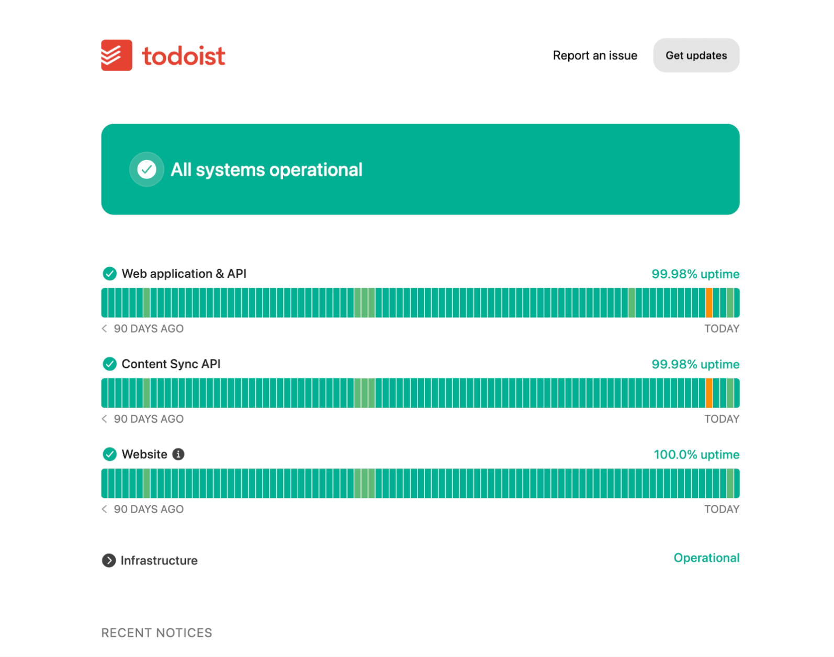
Task: Click the back chevron near 90 DAYS AGO
Action: [104, 328]
